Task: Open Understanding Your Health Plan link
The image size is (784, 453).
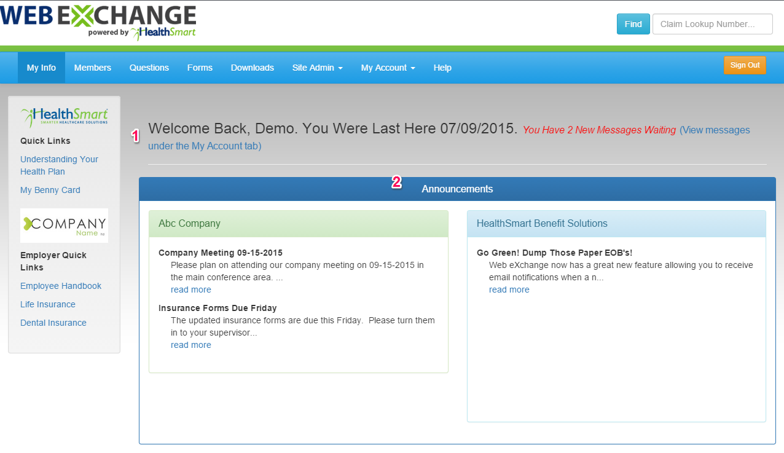Action: point(59,165)
